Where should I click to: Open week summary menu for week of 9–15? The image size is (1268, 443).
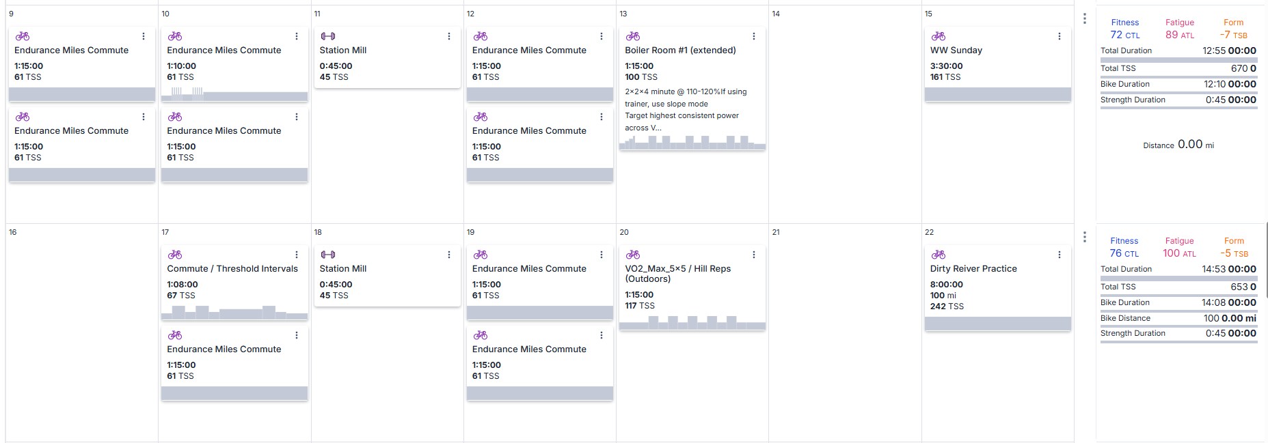[1085, 18]
